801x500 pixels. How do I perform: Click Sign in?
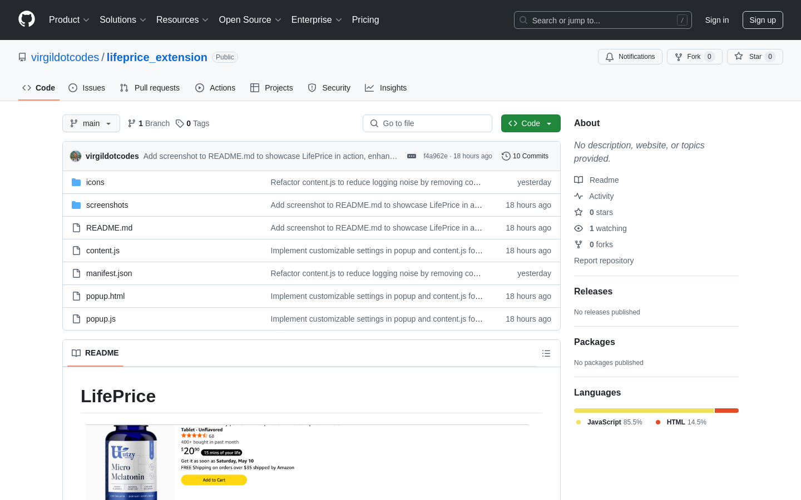point(717,20)
